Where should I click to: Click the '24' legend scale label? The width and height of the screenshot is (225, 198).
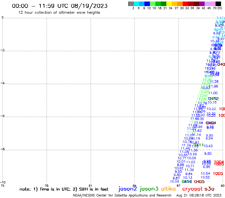point(171,8)
